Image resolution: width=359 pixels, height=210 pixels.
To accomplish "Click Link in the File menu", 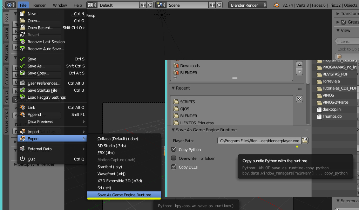I will coord(52,107).
